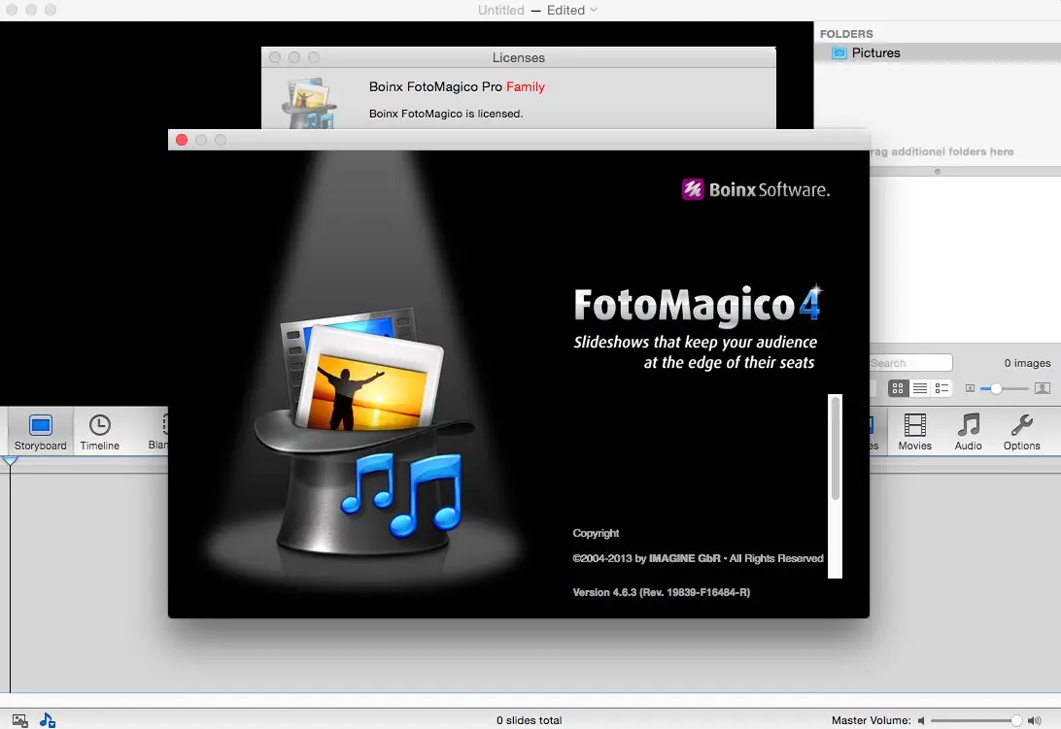Select detailed list view for images
Screen dimensions: 1061x729
click(x=941, y=388)
